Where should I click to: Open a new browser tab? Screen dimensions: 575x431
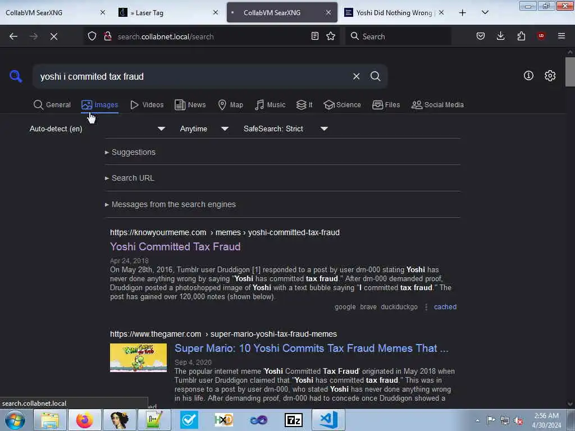point(463,13)
